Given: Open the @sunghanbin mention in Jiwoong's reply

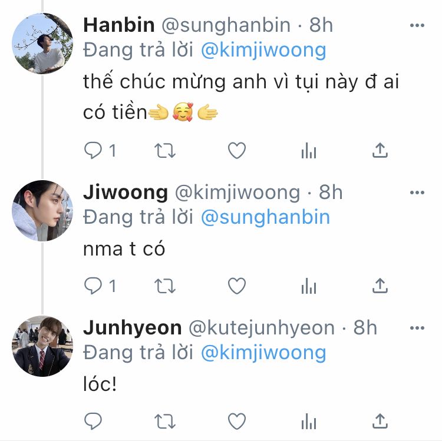Looking at the screenshot, I should 265,217.
